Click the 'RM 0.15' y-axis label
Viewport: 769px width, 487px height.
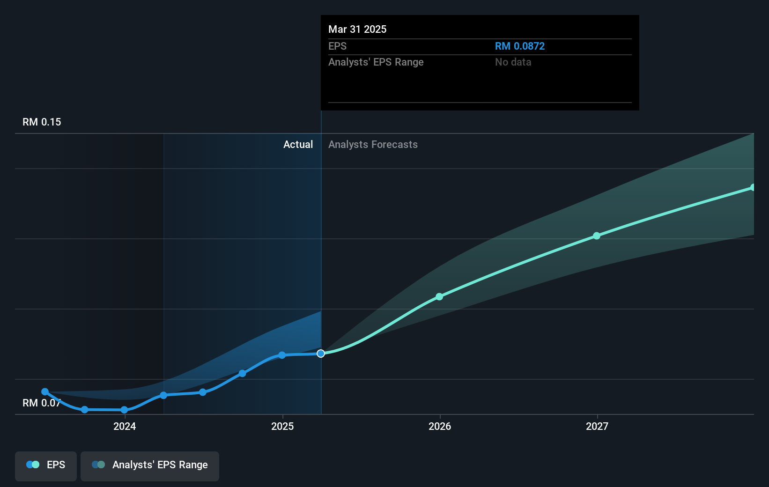coord(42,122)
